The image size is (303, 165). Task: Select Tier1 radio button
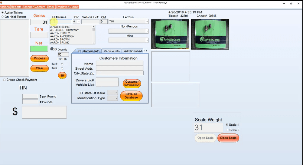(62, 64)
